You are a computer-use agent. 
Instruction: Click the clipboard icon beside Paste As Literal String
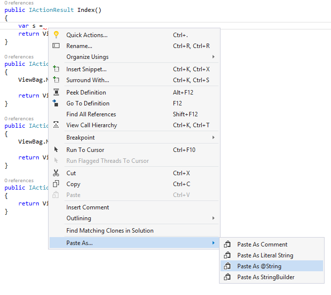pos(227,255)
